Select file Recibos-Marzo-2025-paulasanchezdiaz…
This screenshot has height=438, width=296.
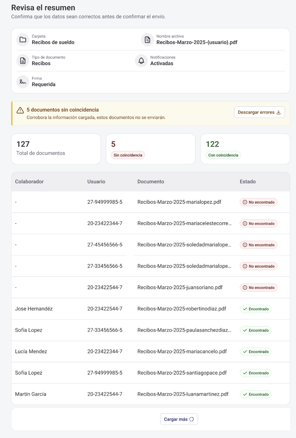tap(184, 330)
